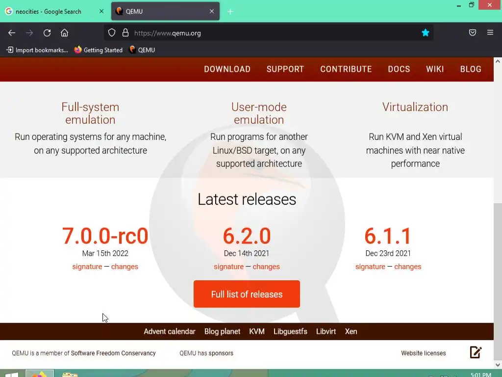Click the scrollbar down arrow
This screenshot has width=502, height=377.
[498, 365]
